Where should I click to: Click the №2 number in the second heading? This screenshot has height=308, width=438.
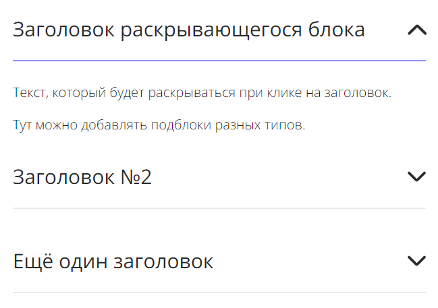pyautogui.click(x=136, y=177)
